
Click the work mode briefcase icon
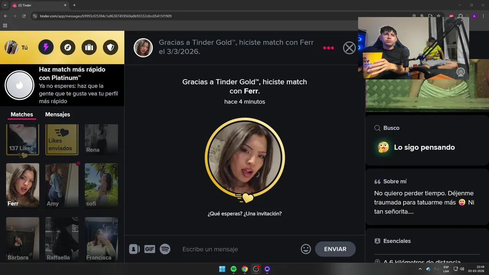point(89,47)
